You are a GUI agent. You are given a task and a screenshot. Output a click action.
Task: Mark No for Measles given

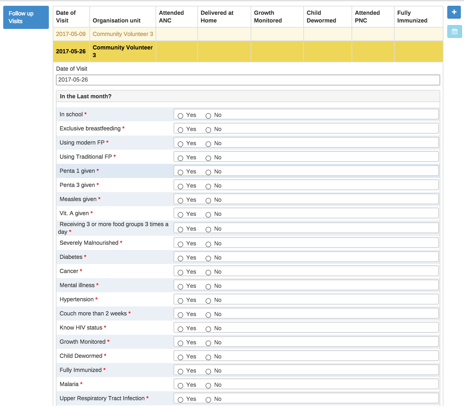click(x=208, y=200)
